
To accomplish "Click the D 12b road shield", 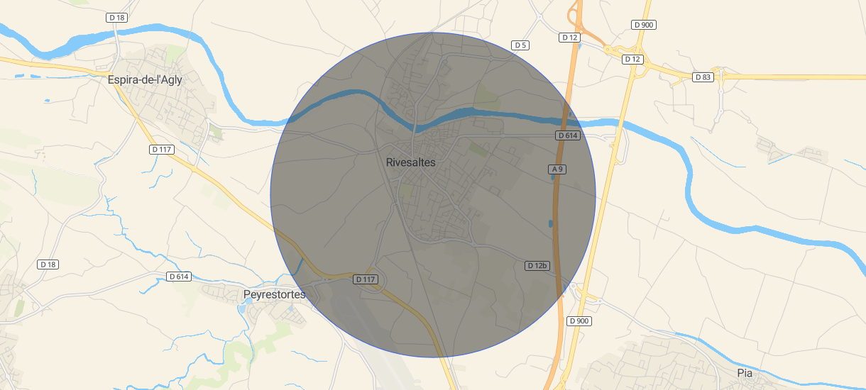I will (x=537, y=266).
